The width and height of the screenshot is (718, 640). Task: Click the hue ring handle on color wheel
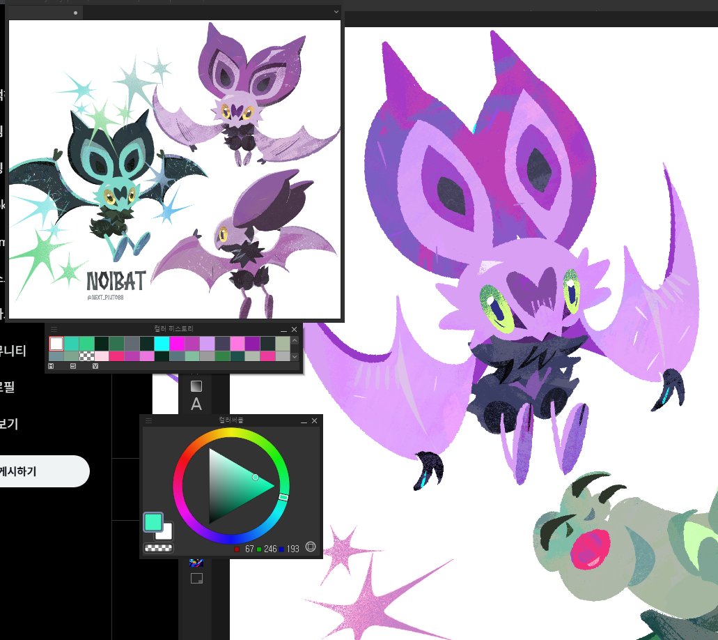click(283, 497)
